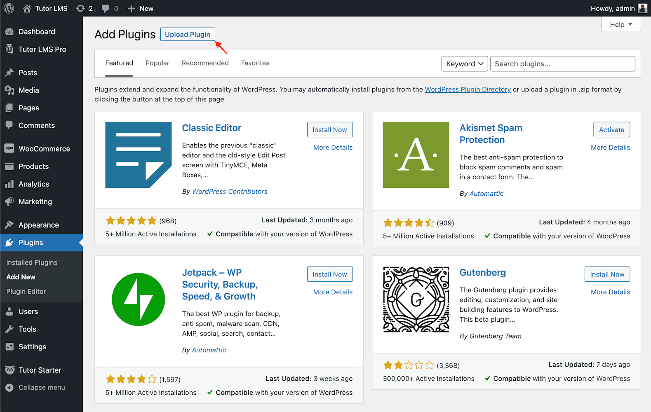
Task: Click the Gutenberg plugin logo
Action: pos(416,300)
